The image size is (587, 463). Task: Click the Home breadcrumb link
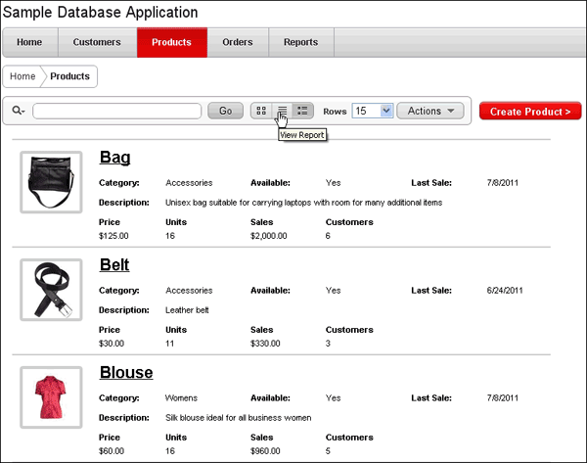(x=23, y=76)
